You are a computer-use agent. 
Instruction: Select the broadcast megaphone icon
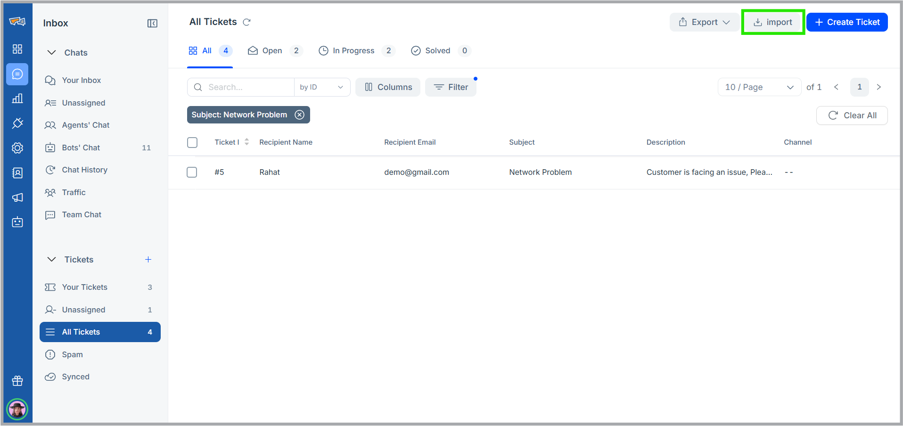tap(17, 197)
